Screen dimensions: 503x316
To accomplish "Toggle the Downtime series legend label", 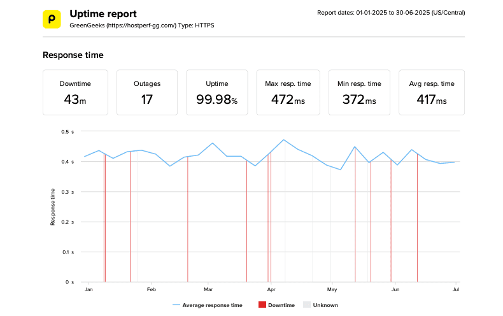I will (x=281, y=305).
